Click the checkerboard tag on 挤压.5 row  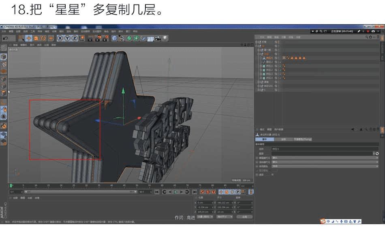(x=284, y=58)
